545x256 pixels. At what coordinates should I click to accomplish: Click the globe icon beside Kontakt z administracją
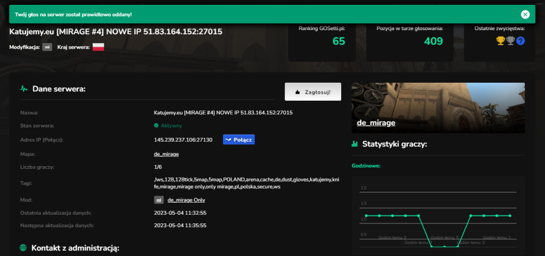click(23, 248)
